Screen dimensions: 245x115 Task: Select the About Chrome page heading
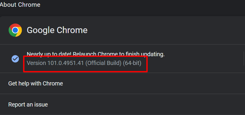point(20,5)
